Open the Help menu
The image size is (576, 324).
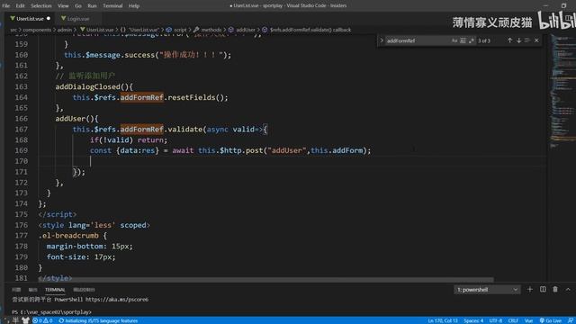coord(134,5)
